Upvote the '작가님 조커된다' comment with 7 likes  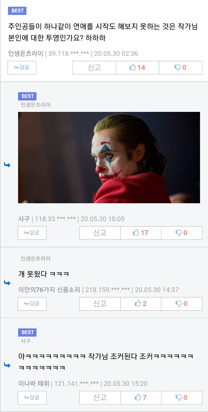point(141,397)
